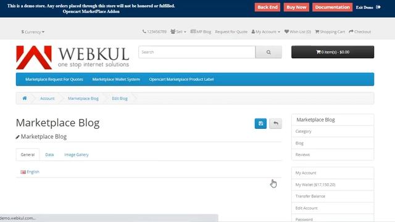Screen dimensions: 395x222
Task: Open Transfer Balance in sidebar
Action: click(333, 196)
